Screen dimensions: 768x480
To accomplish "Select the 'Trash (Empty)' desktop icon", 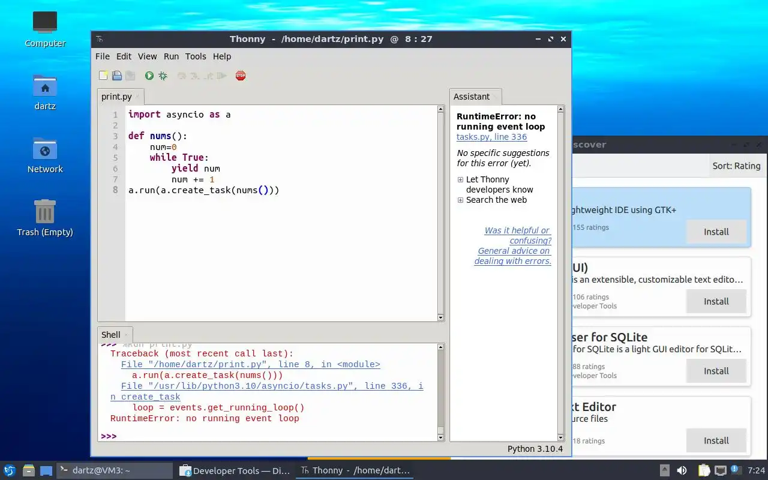I will coord(45,218).
